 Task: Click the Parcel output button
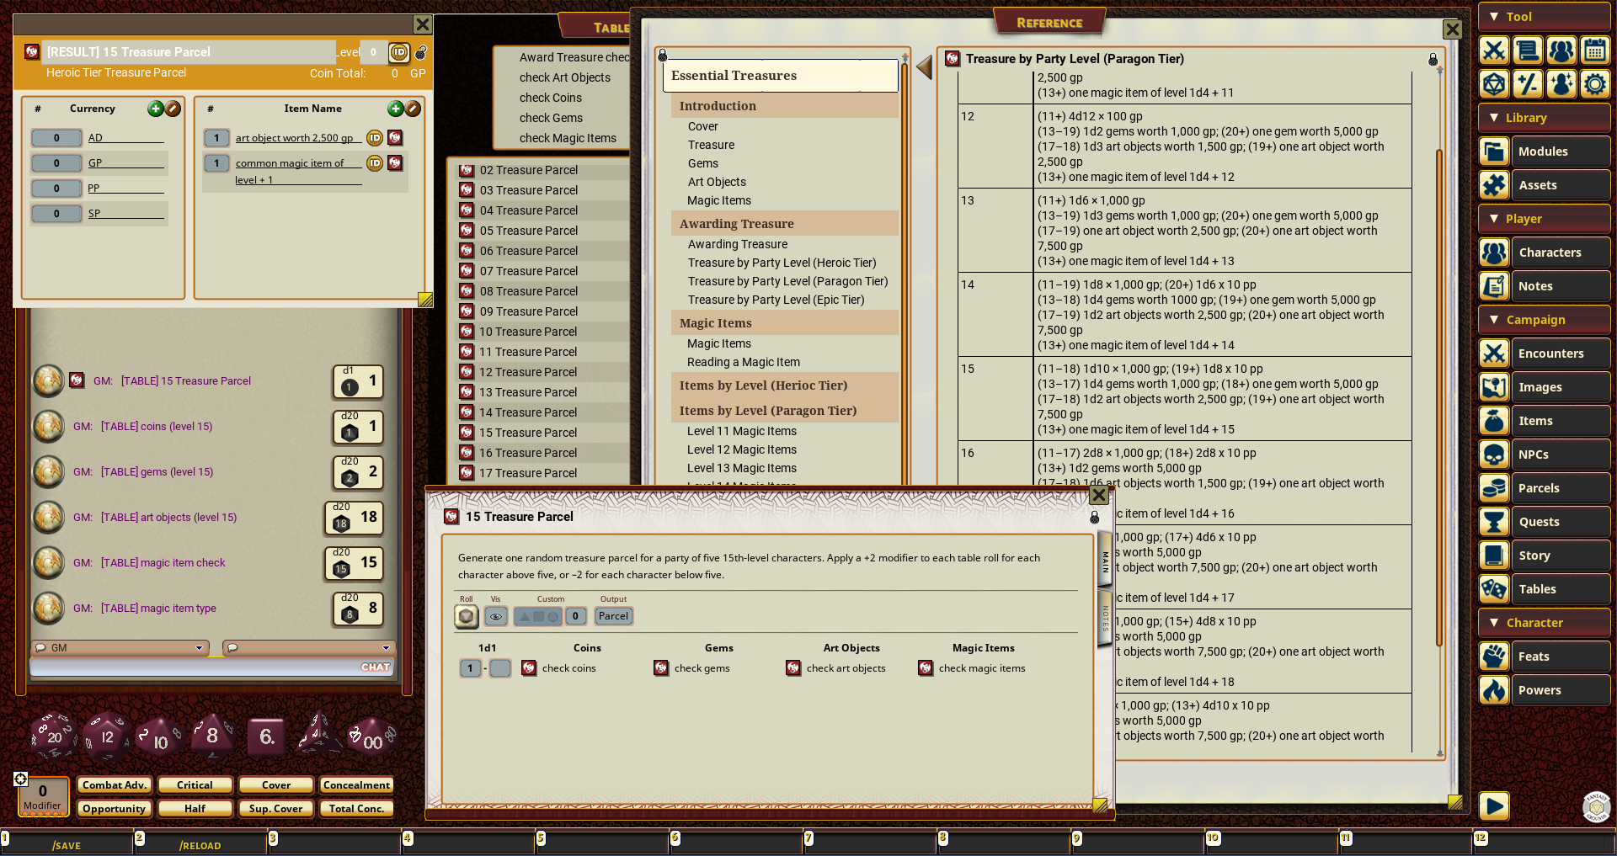coord(613,616)
